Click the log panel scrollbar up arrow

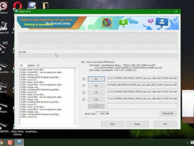click(x=75, y=70)
